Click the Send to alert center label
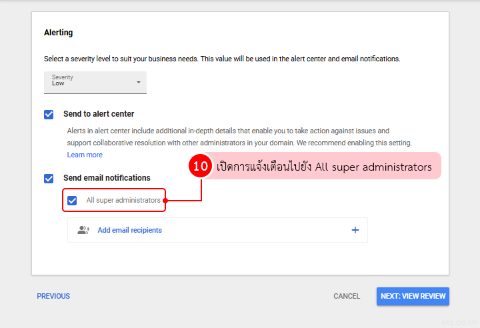This screenshot has width=480, height=328. [x=99, y=114]
